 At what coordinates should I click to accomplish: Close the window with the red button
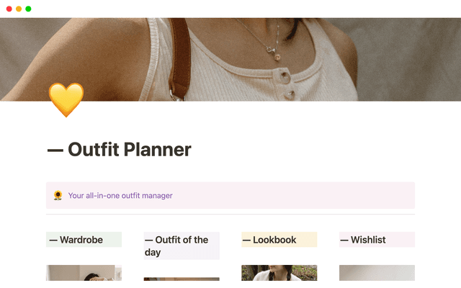point(9,9)
